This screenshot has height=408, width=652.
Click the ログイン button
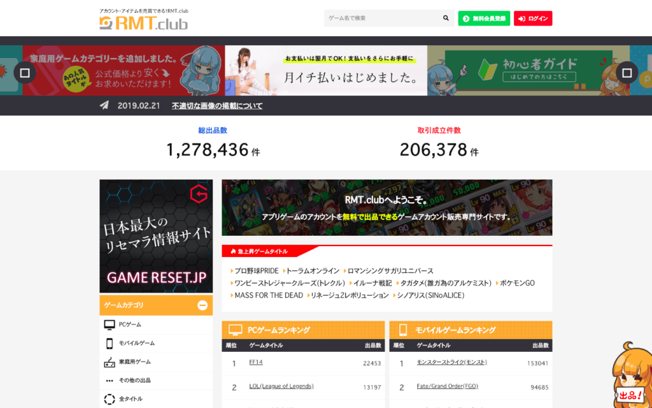coord(533,18)
